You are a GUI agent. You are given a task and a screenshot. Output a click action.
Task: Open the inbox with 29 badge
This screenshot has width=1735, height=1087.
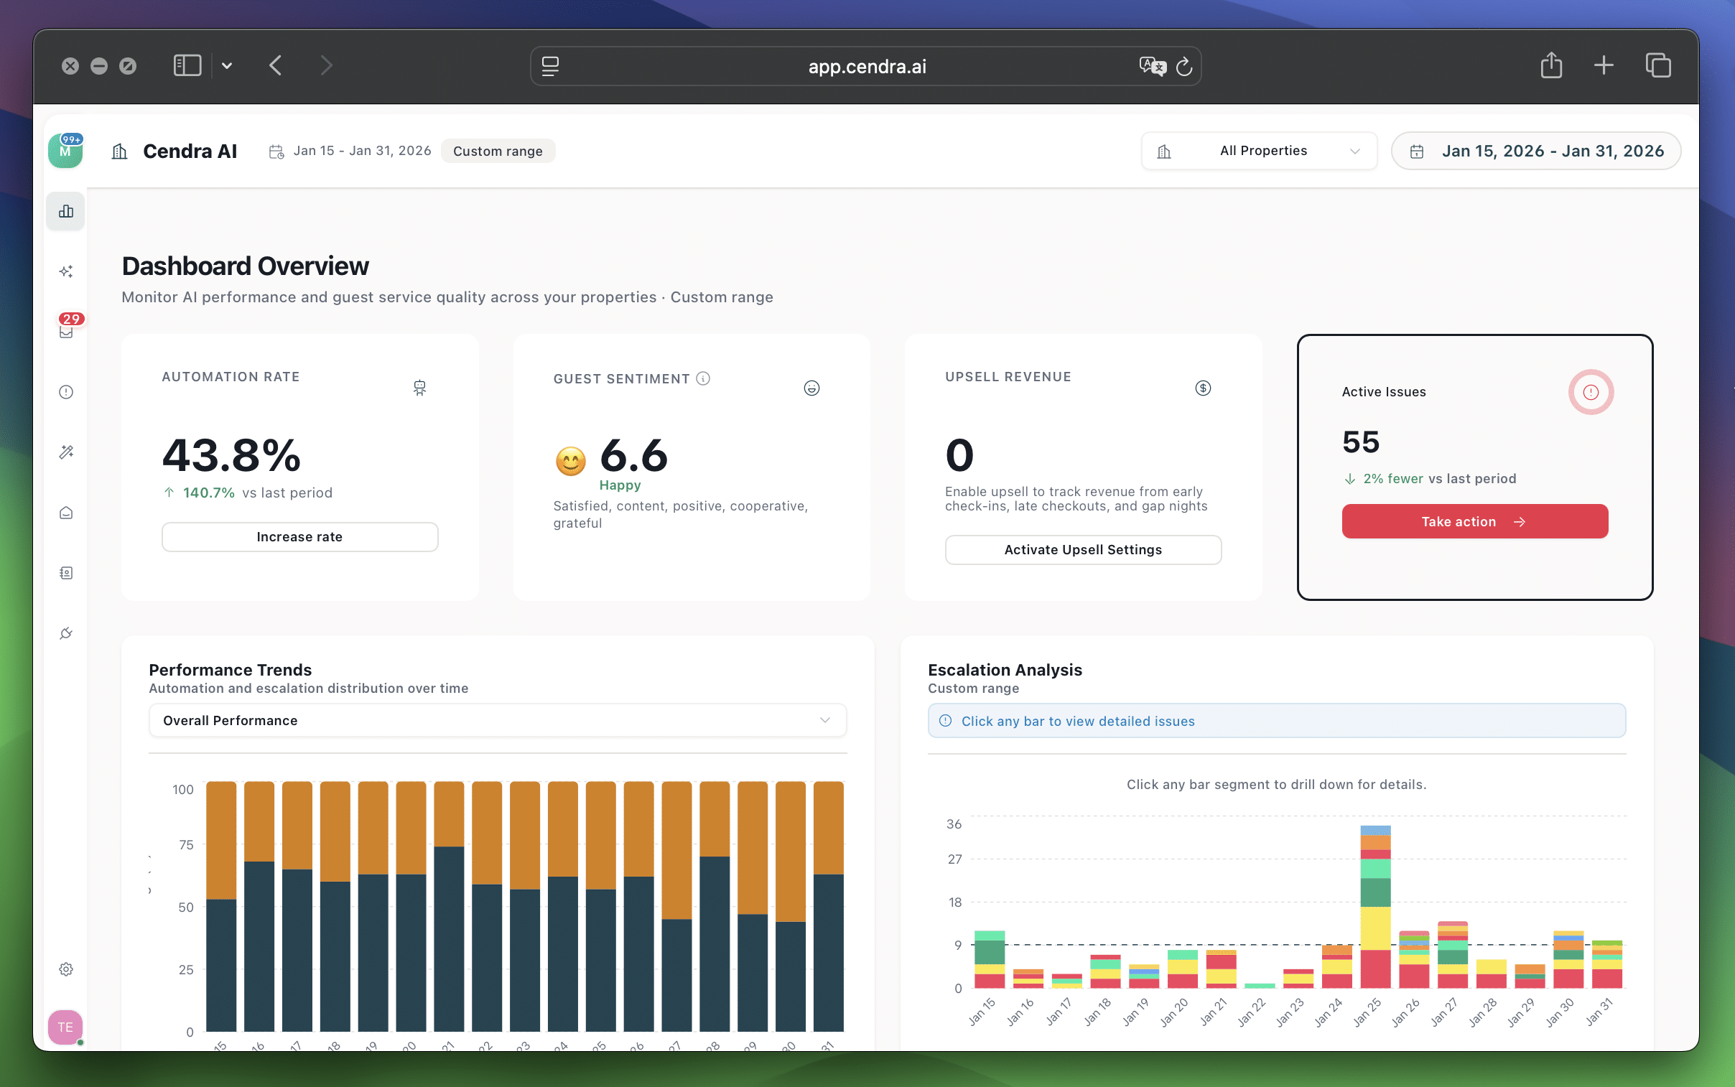tap(65, 332)
